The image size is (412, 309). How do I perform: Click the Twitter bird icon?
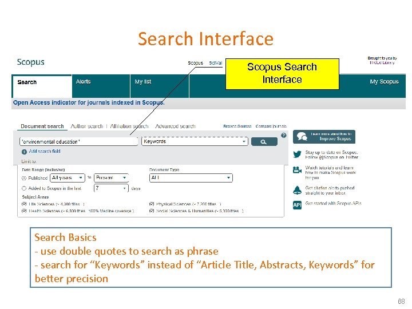[297, 154]
